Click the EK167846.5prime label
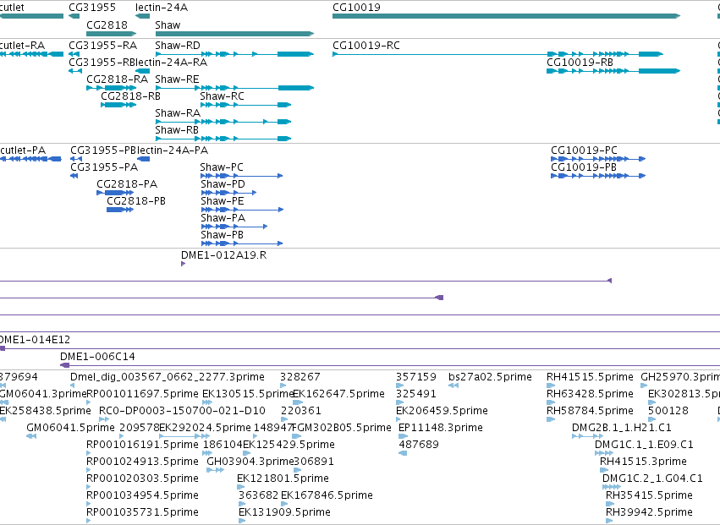The height and width of the screenshot is (525, 720). (x=327, y=495)
